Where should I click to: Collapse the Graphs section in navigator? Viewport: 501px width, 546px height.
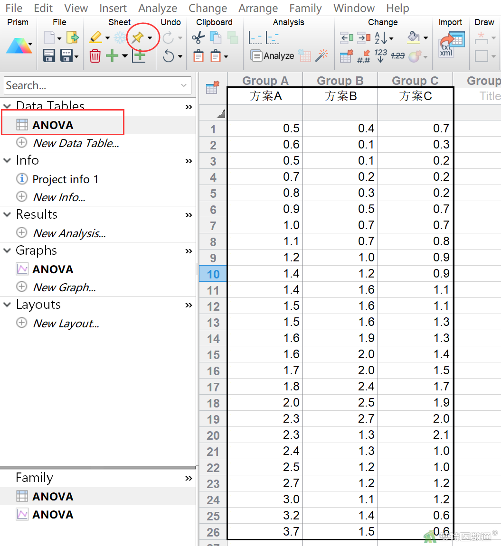(7, 250)
